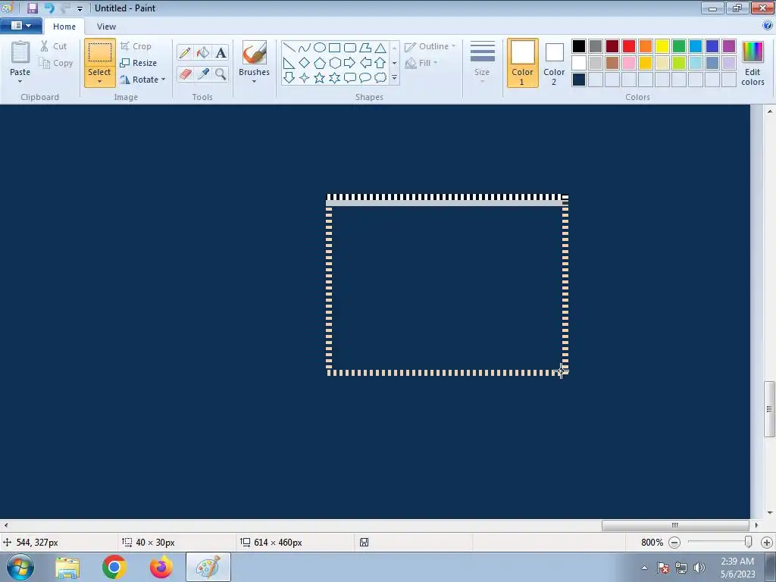The image size is (776, 582).
Task: Activate the Text tool
Action: (x=221, y=52)
